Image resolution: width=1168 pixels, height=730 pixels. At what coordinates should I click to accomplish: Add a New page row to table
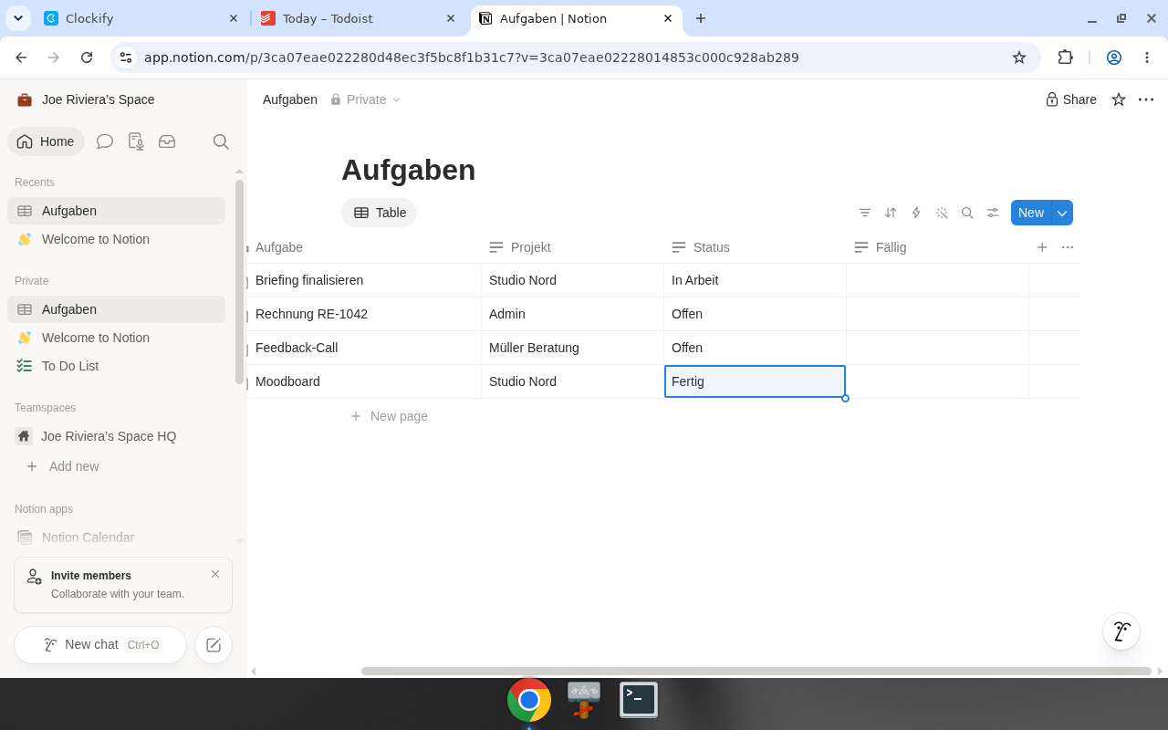390,416
